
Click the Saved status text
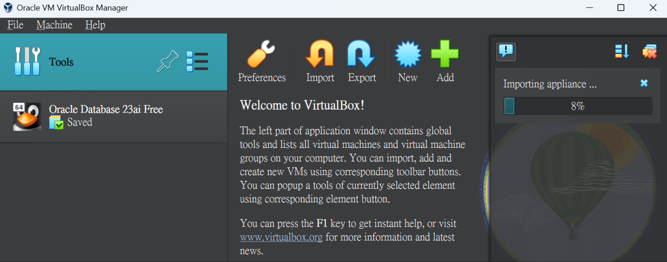pos(80,122)
